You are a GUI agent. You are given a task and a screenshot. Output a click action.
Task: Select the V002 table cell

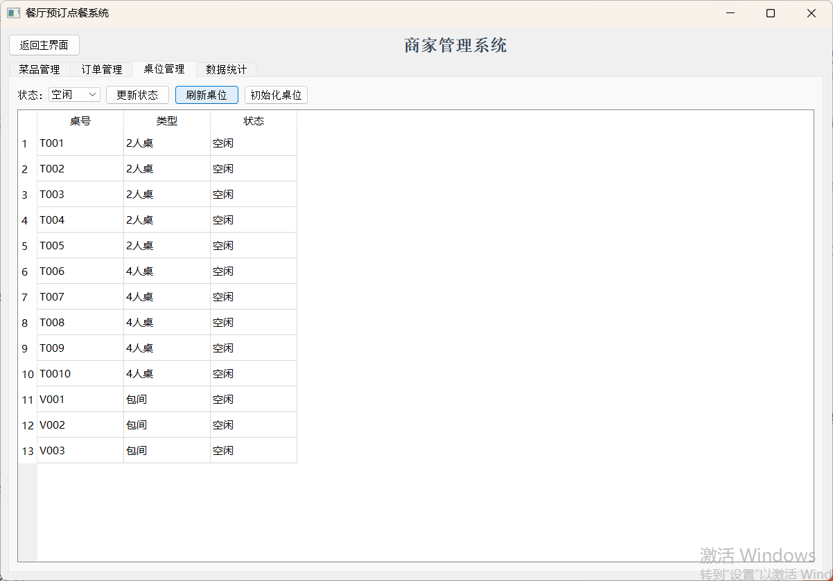[80, 425]
